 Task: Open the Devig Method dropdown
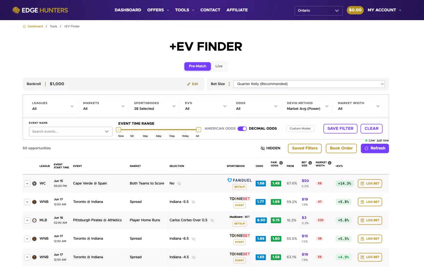point(307,106)
